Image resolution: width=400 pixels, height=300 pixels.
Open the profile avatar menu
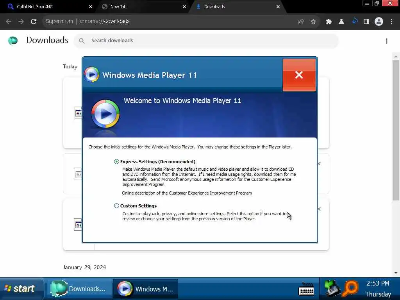point(379,22)
